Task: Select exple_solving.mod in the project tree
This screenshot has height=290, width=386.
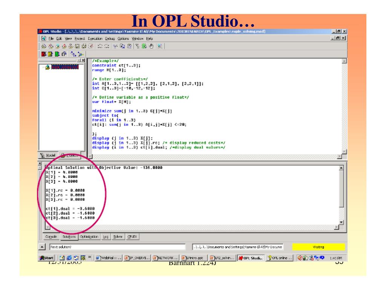Action: pyautogui.click(x=65, y=67)
